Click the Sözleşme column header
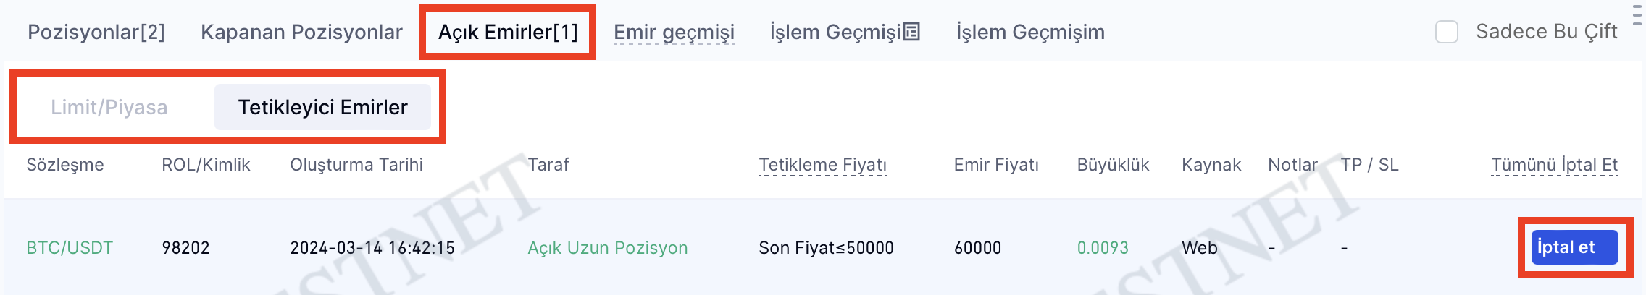 click(65, 165)
